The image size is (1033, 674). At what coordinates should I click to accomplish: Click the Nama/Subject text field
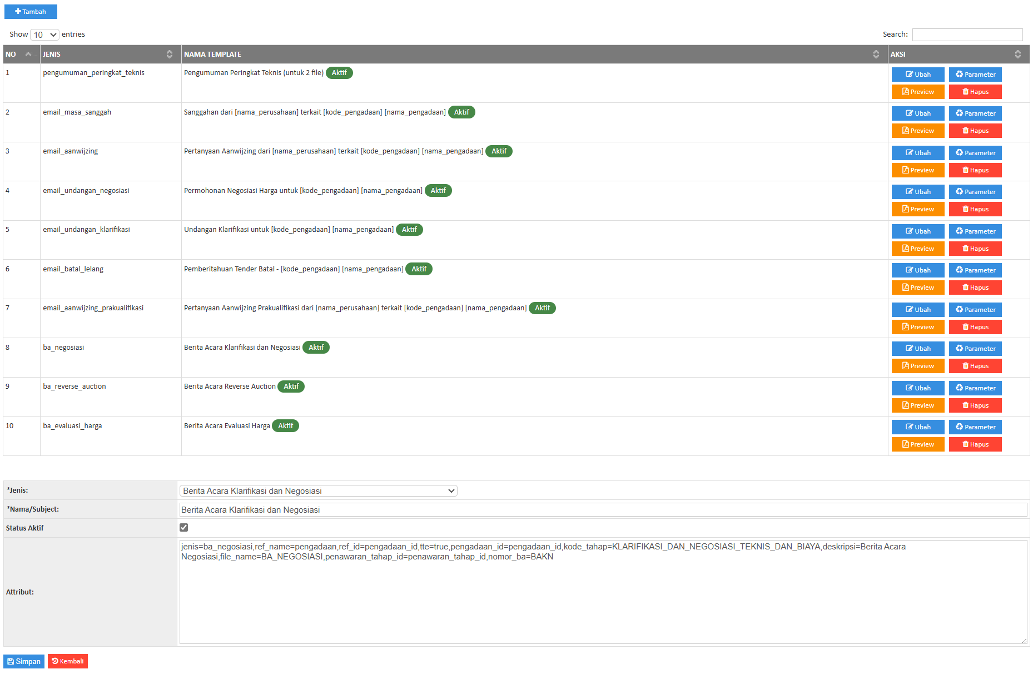click(603, 510)
